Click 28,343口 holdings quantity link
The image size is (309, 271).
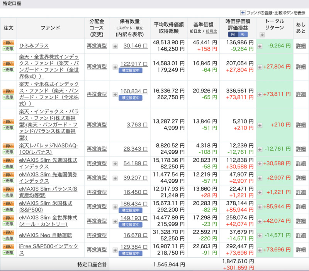136,149
